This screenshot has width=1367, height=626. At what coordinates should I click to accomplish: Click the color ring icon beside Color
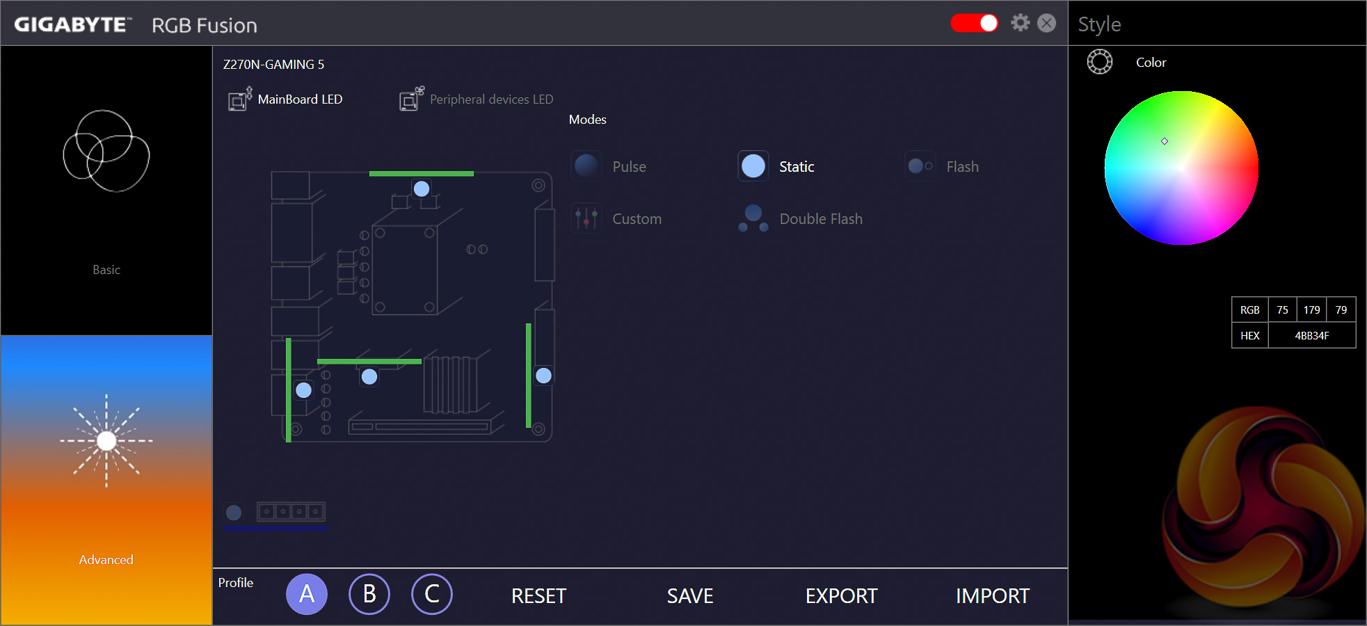tap(1100, 62)
